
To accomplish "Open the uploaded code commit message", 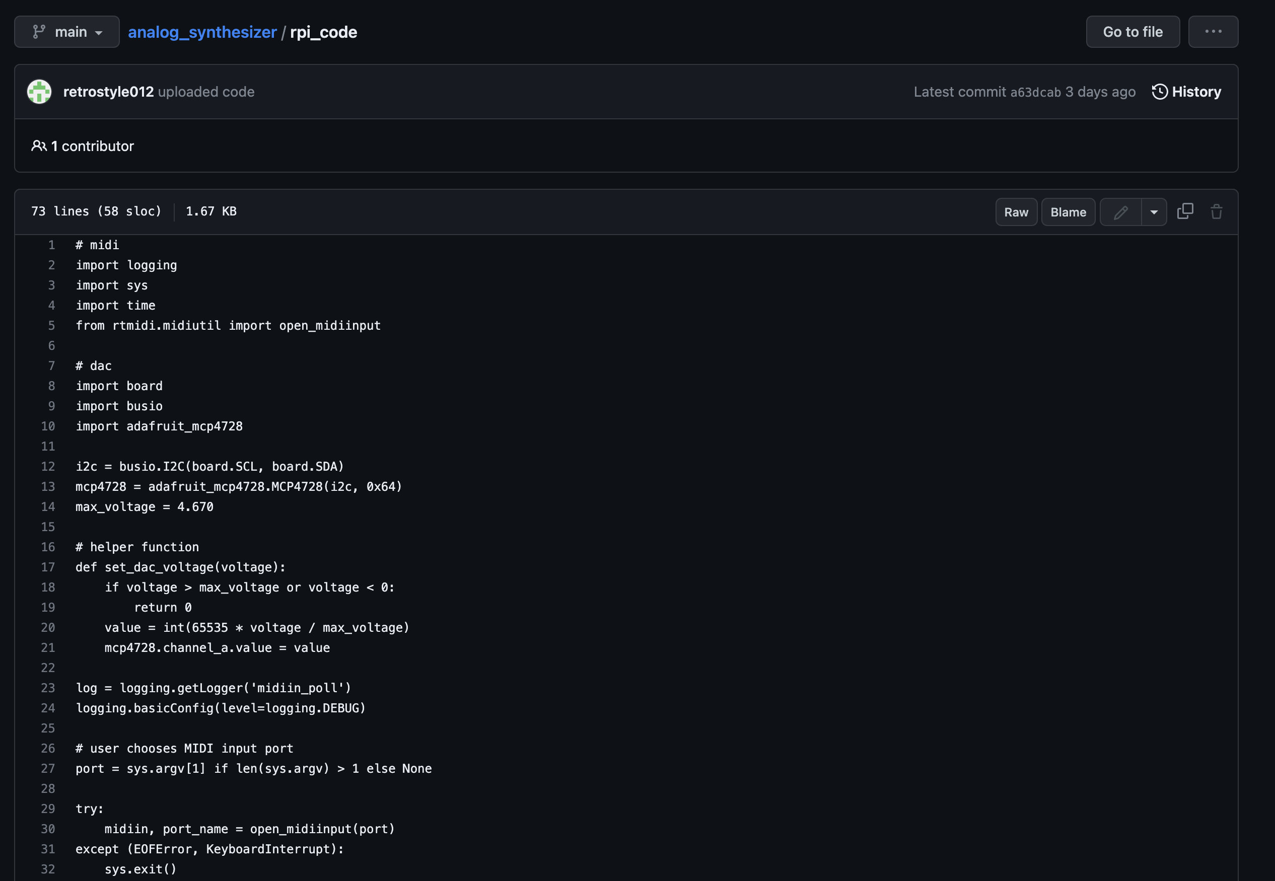I will tap(206, 92).
